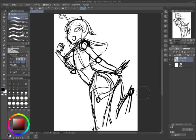The width and height of the screenshot is (196, 140).
Task: Open the Window menu
Action: [x=76, y=5]
